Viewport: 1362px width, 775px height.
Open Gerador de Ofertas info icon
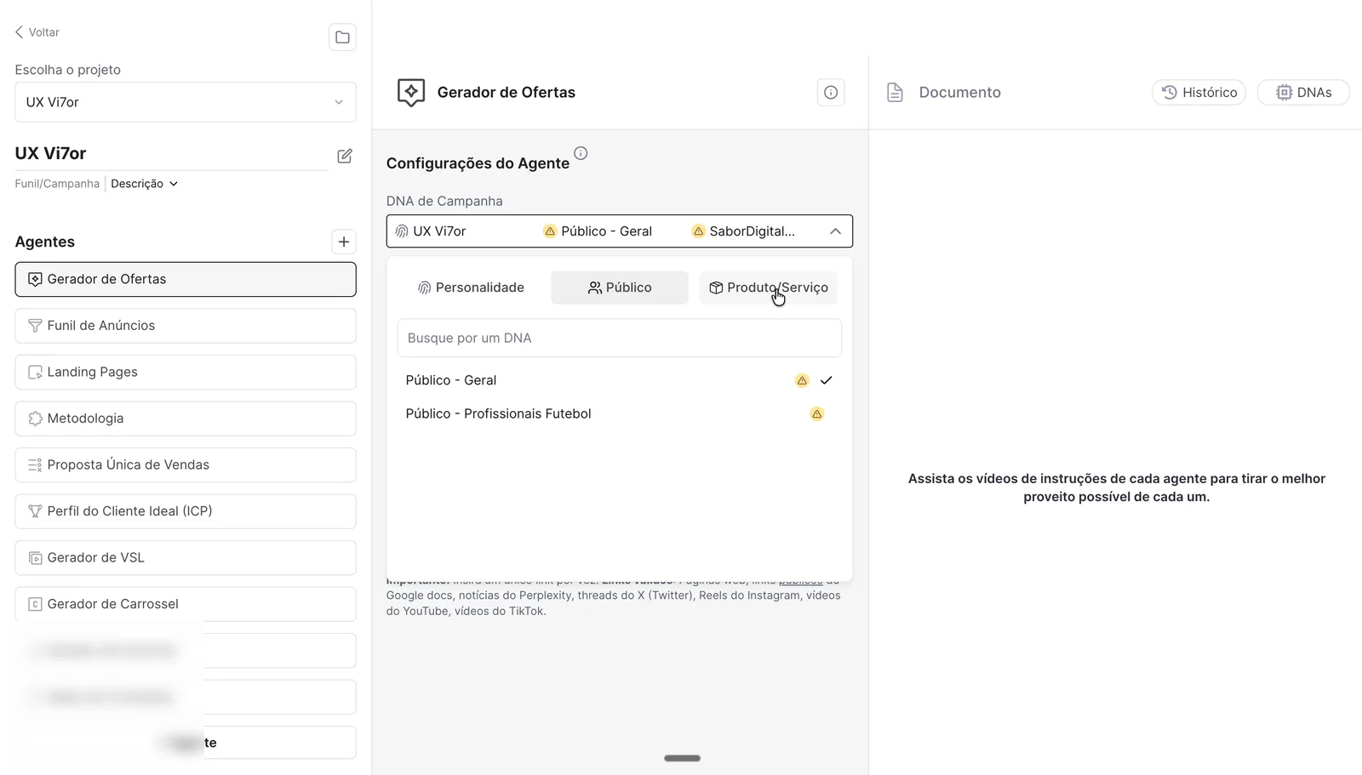click(x=831, y=93)
